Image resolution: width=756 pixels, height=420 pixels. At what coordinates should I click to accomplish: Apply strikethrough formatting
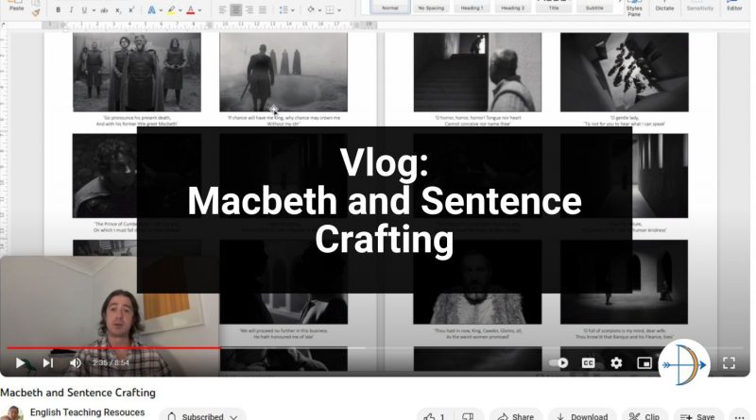(x=104, y=10)
